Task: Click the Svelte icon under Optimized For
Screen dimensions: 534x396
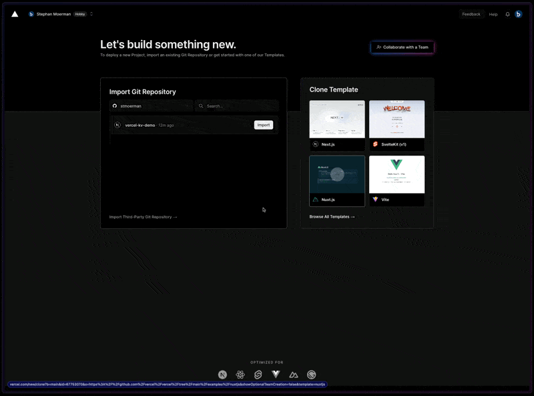Action: (258, 375)
